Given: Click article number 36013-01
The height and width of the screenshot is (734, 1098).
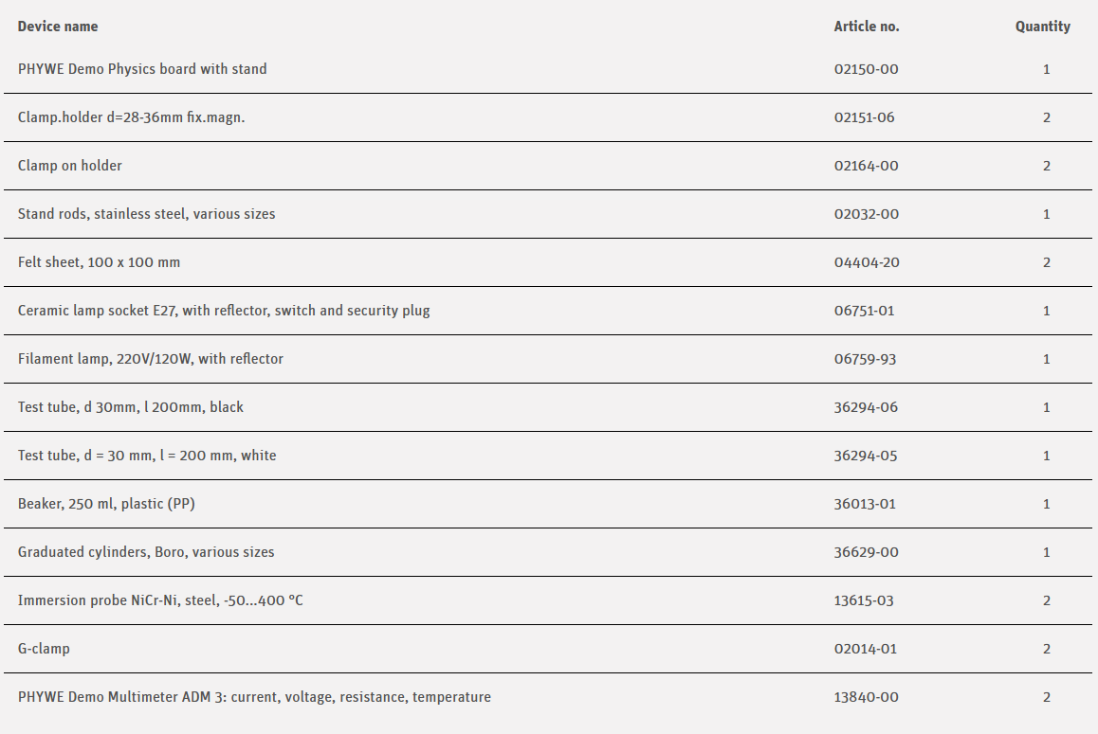Looking at the screenshot, I should point(865,504).
